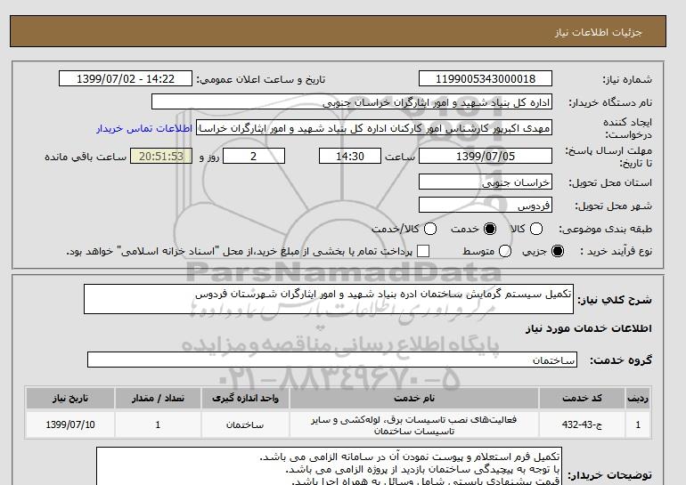Click the row number cell 1
The width and height of the screenshot is (686, 485).
(x=638, y=424)
